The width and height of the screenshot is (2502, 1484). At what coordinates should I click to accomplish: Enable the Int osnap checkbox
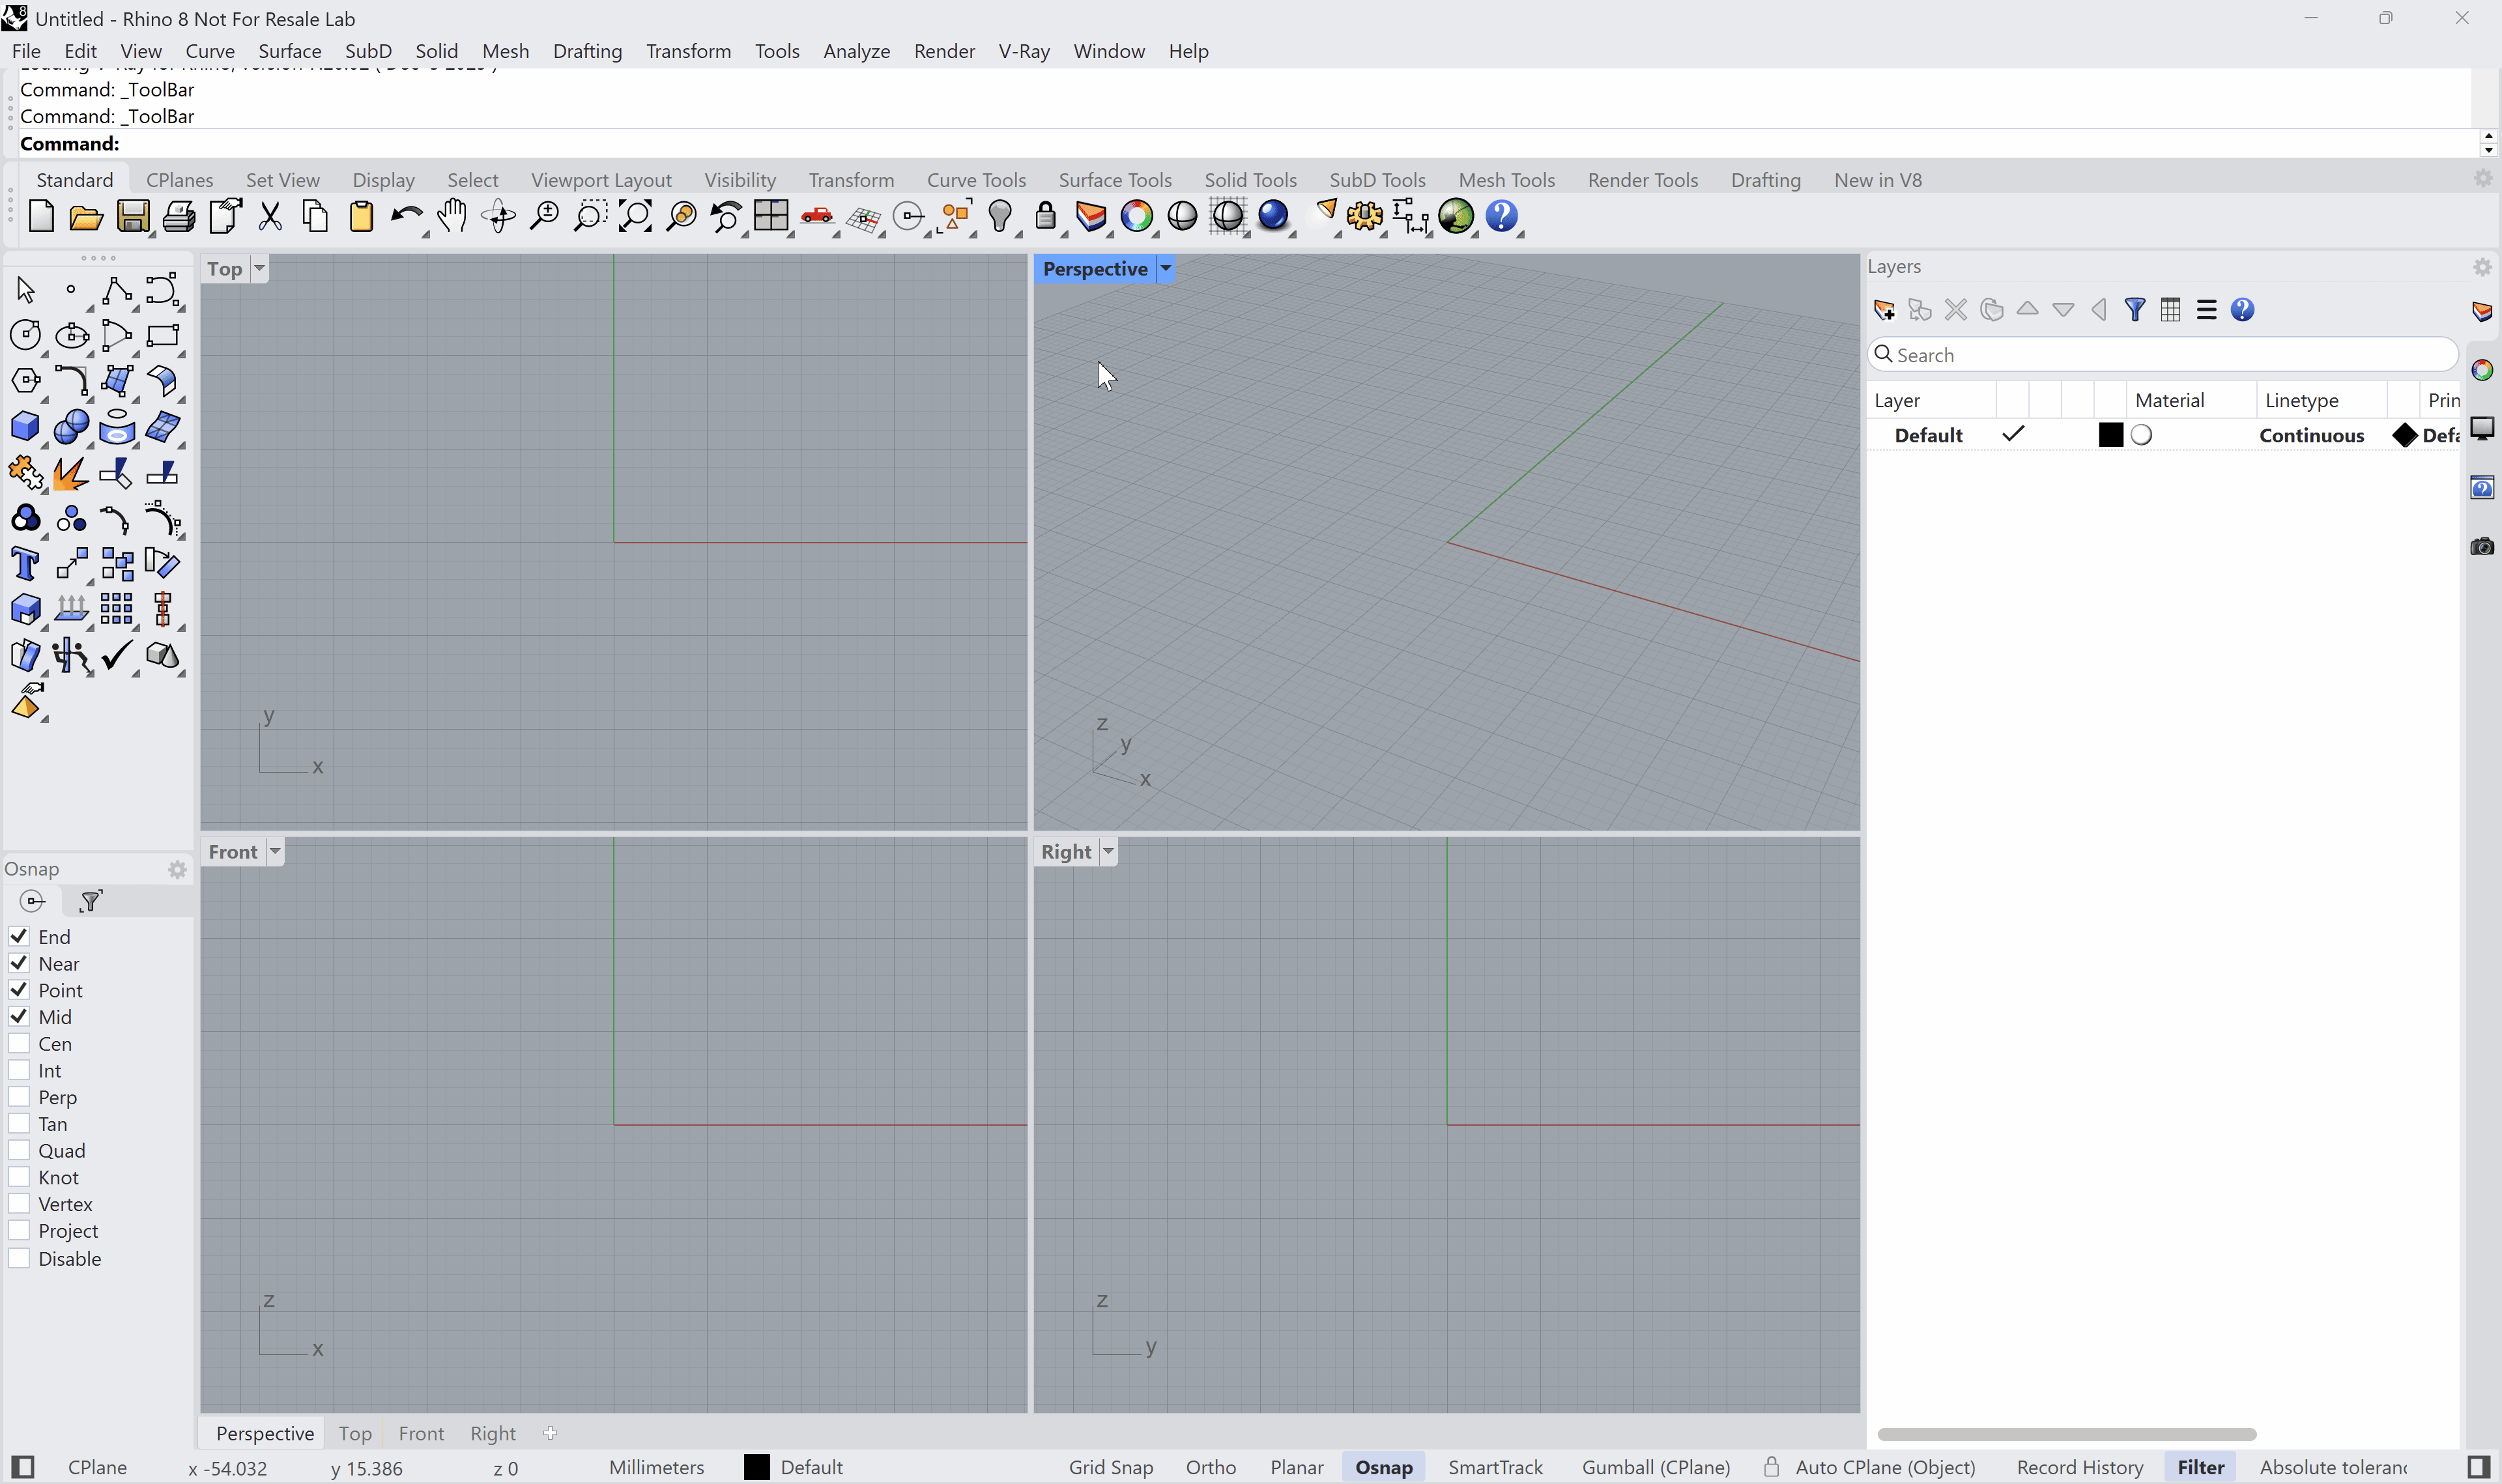[19, 1070]
